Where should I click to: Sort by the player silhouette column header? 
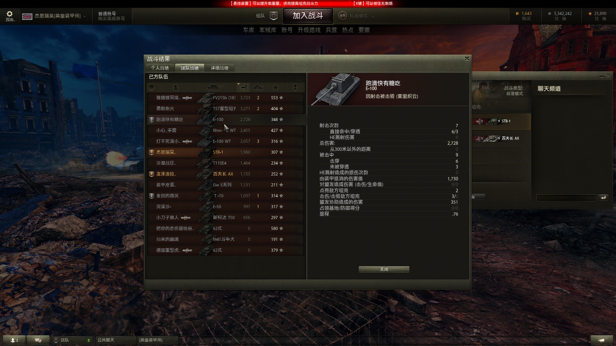click(x=175, y=87)
